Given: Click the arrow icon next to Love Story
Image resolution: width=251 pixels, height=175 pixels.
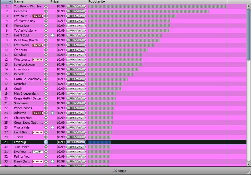Looking at the screenshot, I should (x=46, y=69).
